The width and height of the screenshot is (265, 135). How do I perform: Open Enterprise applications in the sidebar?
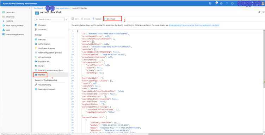tap(13, 34)
